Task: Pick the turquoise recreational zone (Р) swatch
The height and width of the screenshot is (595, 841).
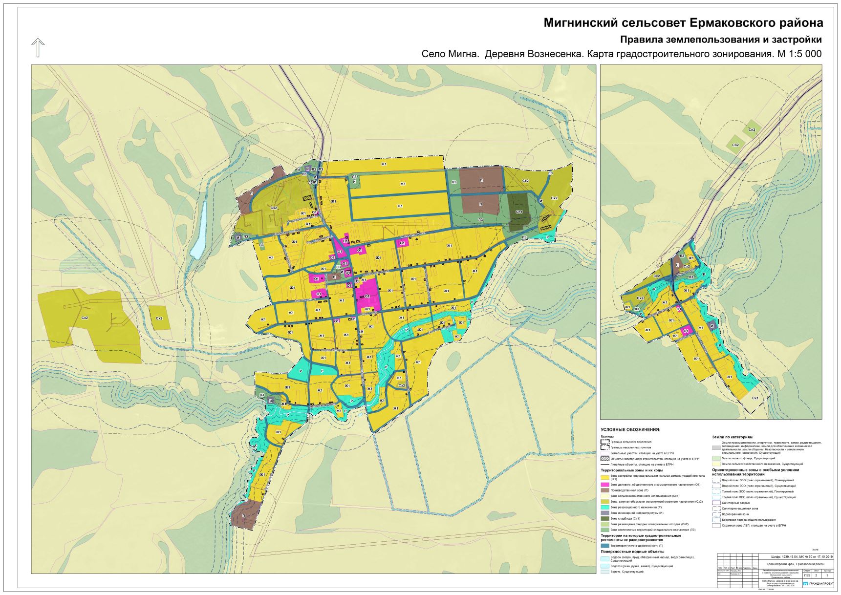Action: (605, 507)
